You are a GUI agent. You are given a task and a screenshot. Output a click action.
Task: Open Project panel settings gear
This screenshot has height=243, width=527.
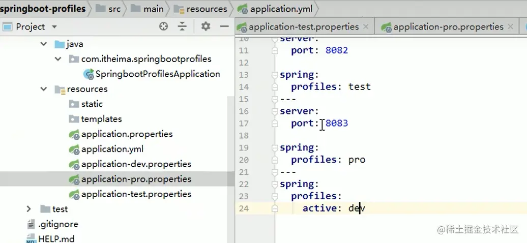[x=206, y=26]
